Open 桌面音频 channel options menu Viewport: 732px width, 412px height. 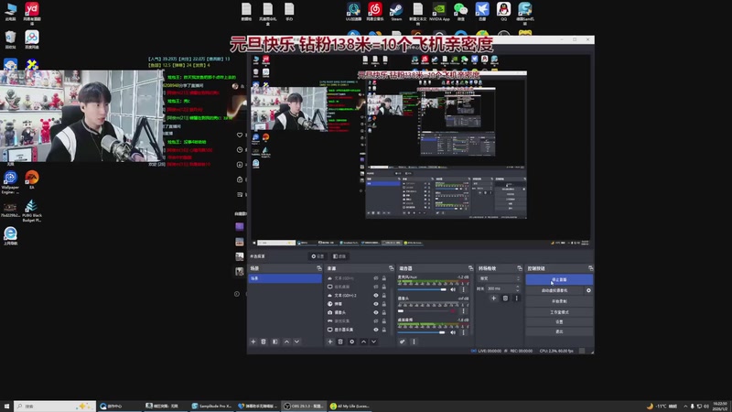pyautogui.click(x=464, y=332)
